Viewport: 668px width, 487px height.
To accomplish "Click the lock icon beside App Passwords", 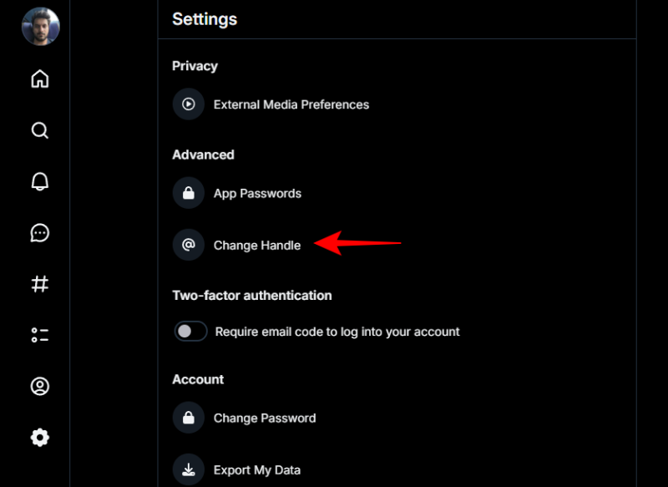I will pyautogui.click(x=189, y=194).
